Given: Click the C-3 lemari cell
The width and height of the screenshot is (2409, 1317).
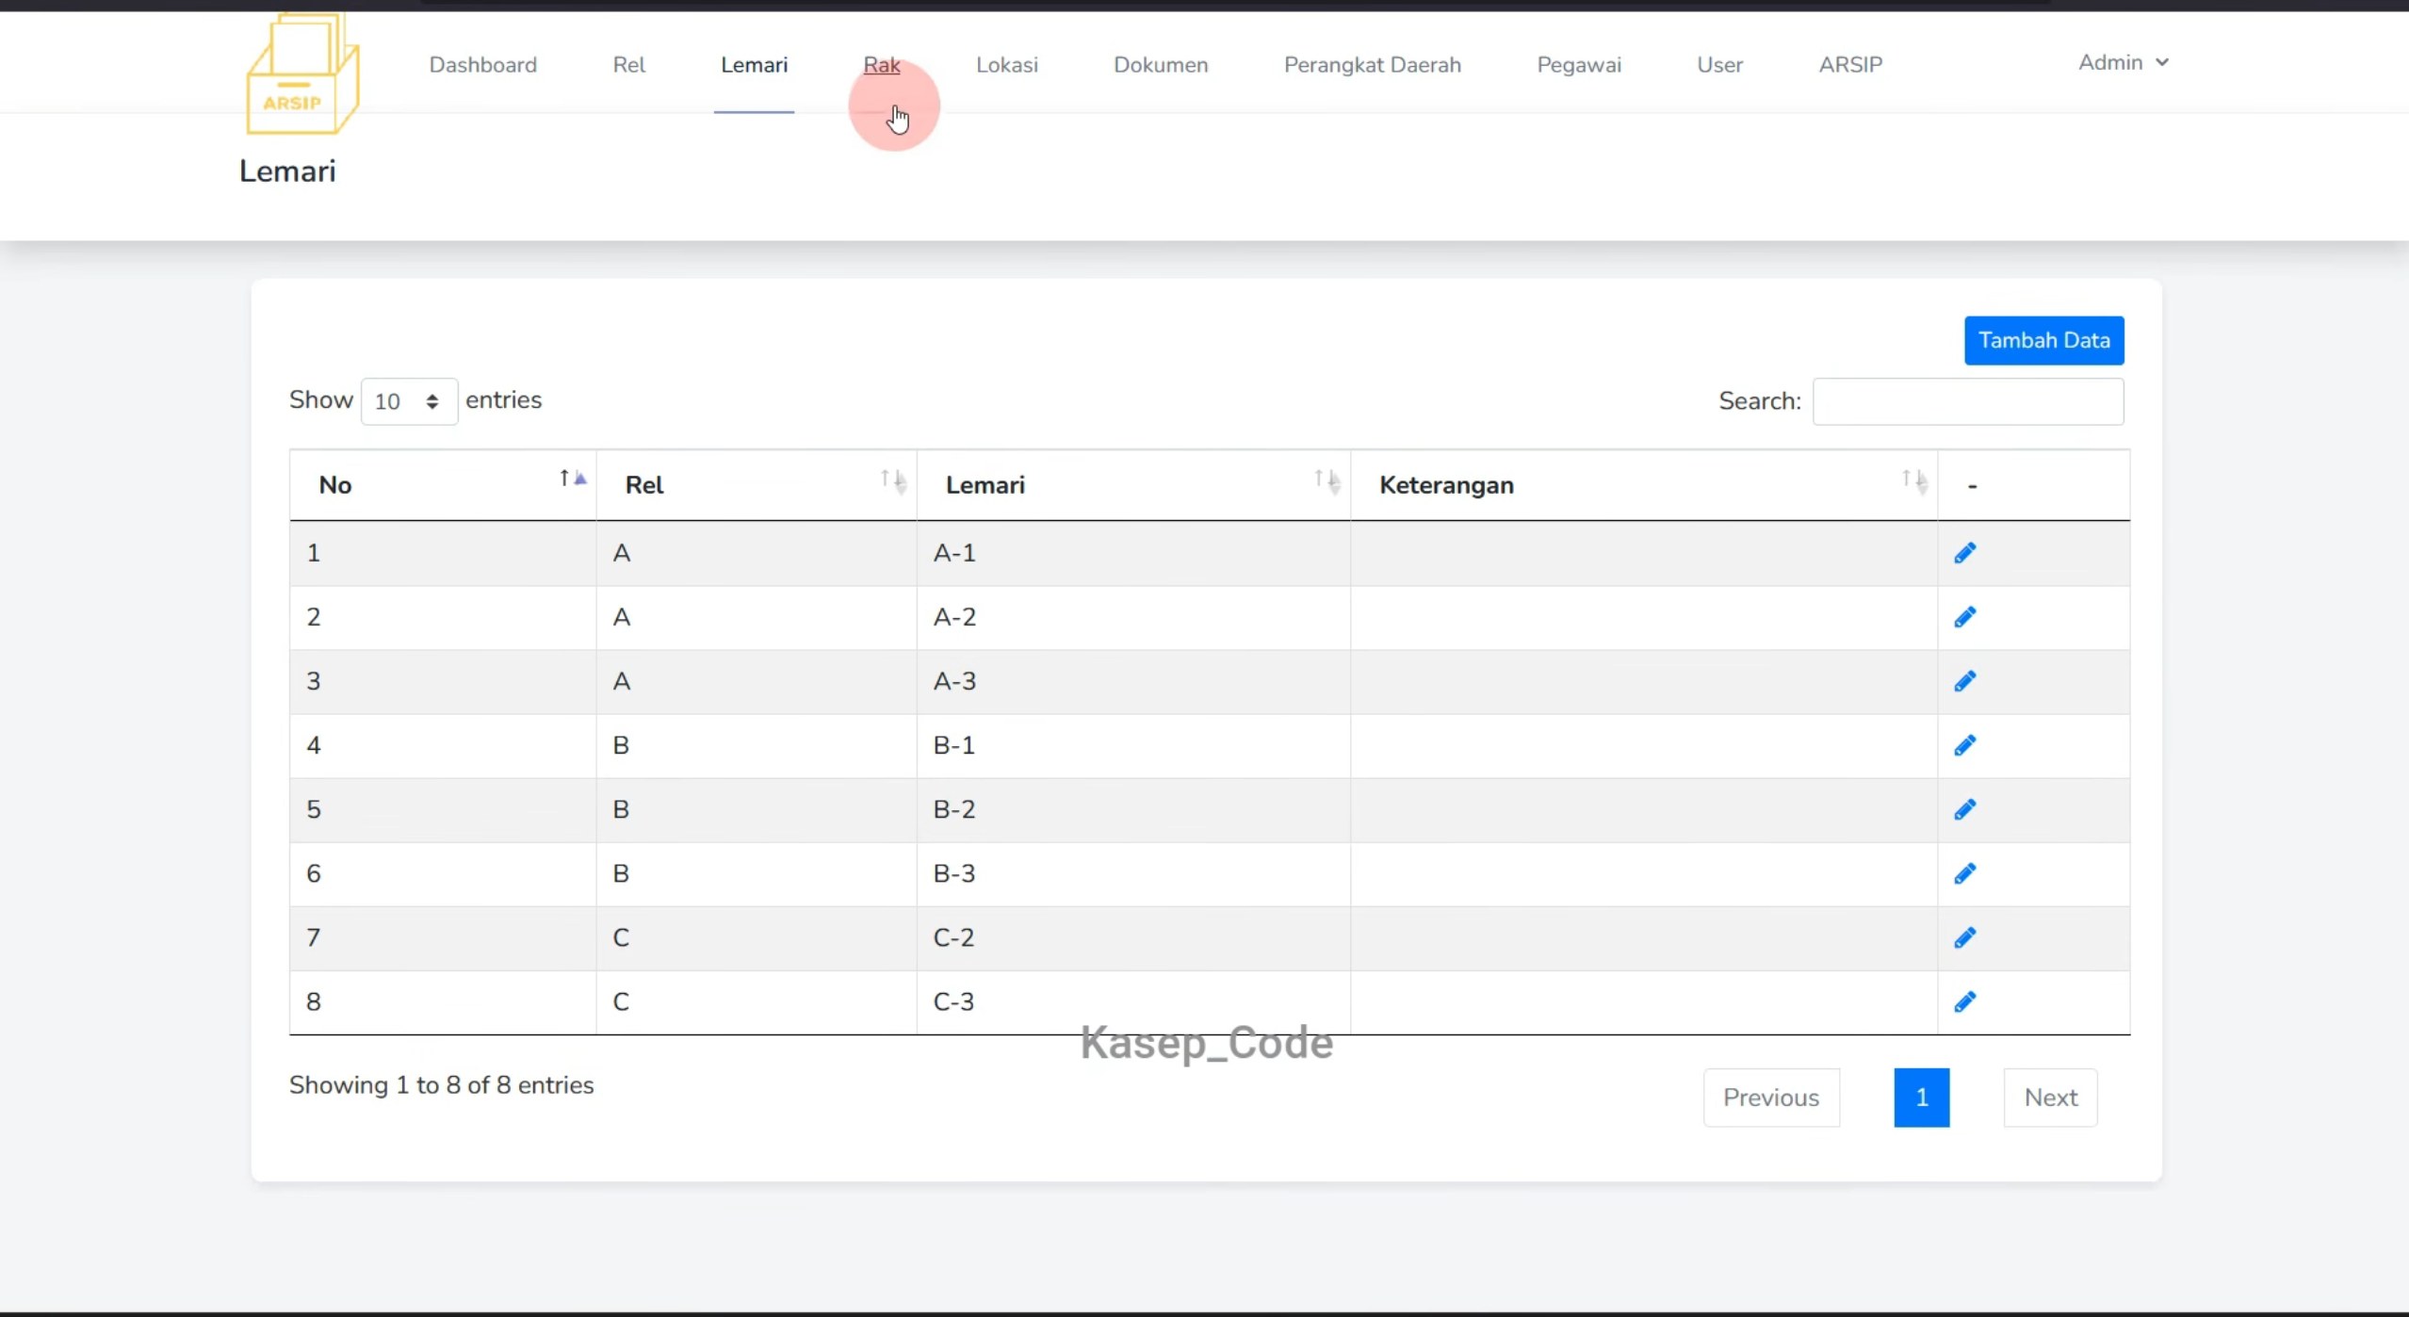Looking at the screenshot, I should click(x=1133, y=1001).
